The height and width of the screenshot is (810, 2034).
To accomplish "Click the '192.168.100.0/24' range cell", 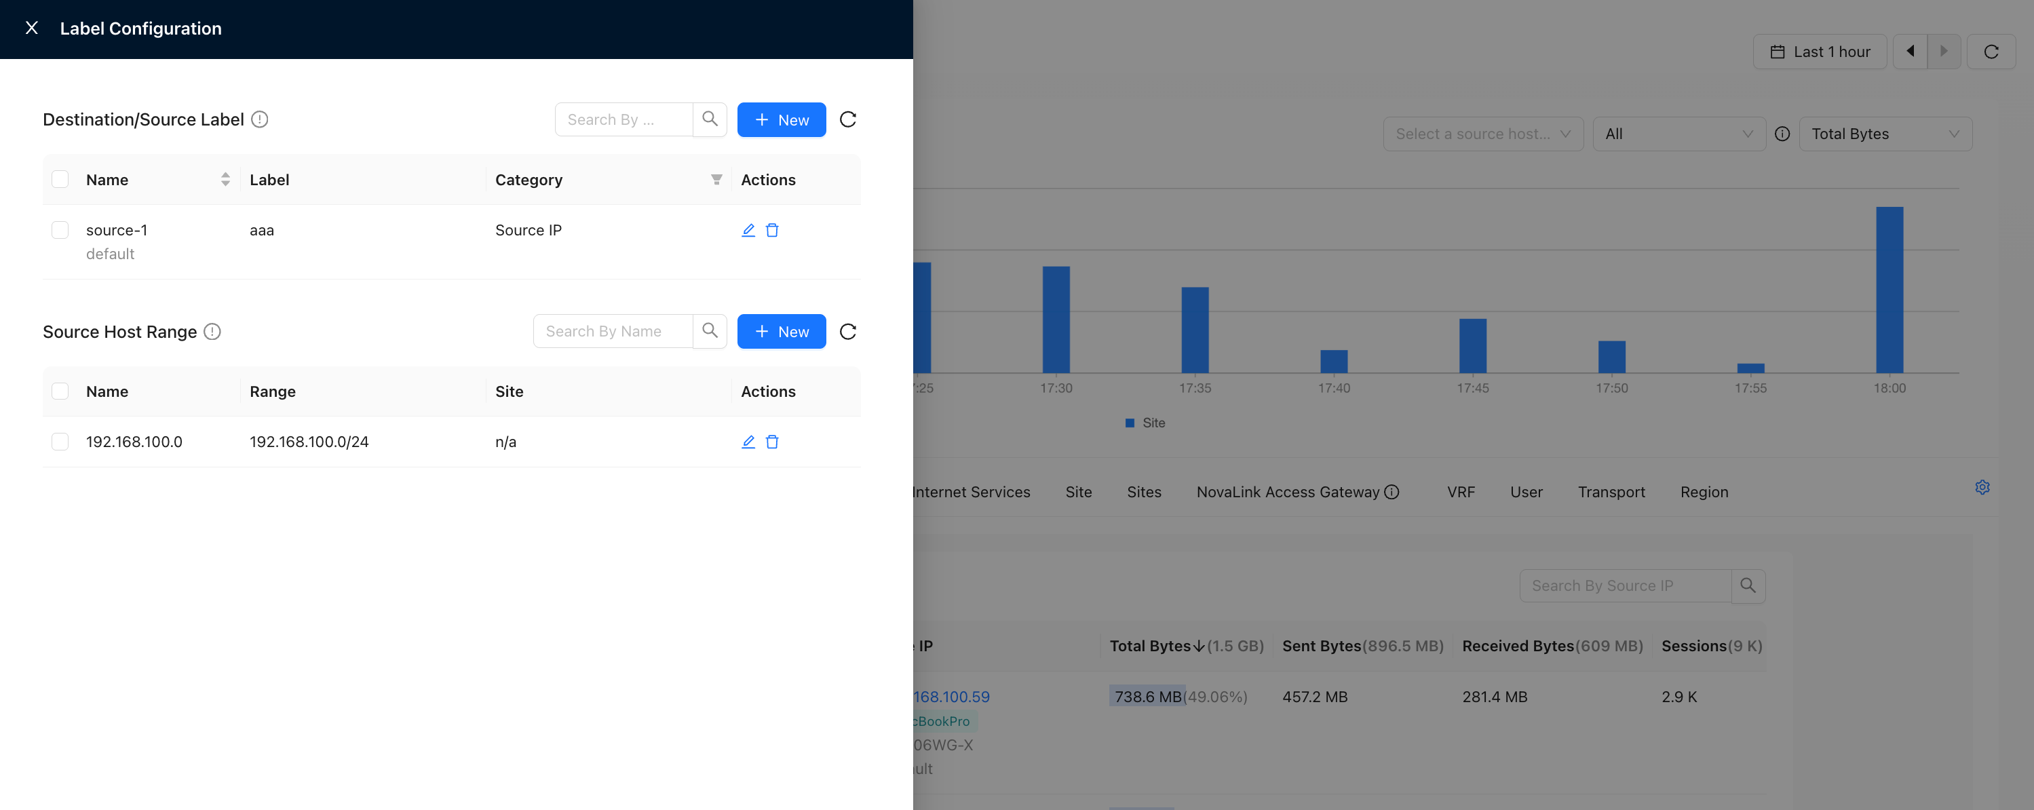I will (x=309, y=442).
